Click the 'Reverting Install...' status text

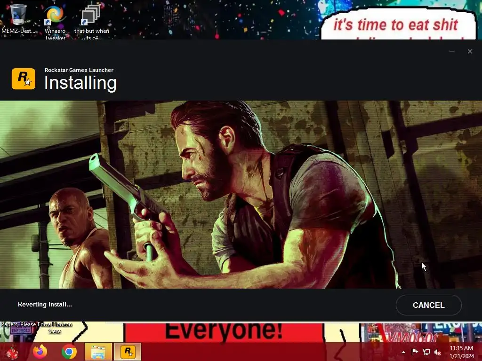(45, 304)
